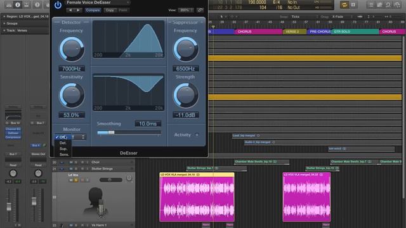Solo the Choir track

click(x=76, y=162)
